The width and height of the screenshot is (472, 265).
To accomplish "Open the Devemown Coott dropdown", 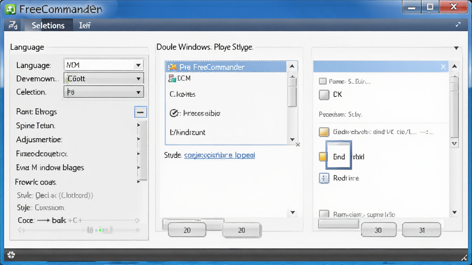I will (104, 78).
